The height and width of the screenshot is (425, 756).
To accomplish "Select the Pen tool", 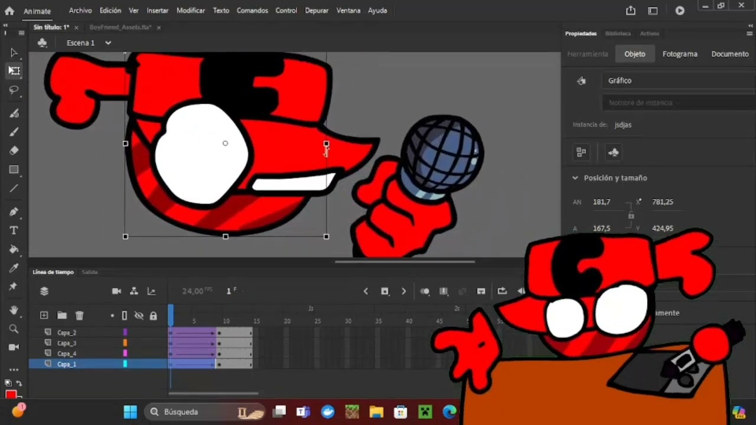I will 14,211.
